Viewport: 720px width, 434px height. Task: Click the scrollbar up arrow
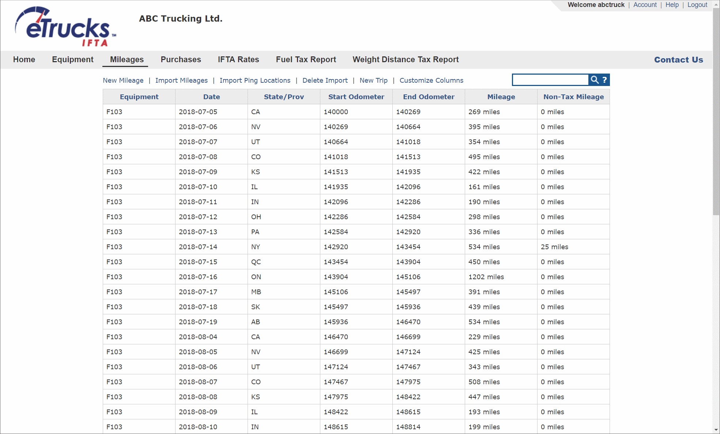pos(716,4)
